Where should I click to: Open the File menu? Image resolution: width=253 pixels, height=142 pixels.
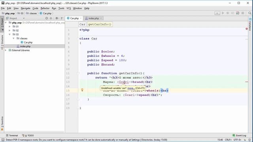tap(3, 8)
